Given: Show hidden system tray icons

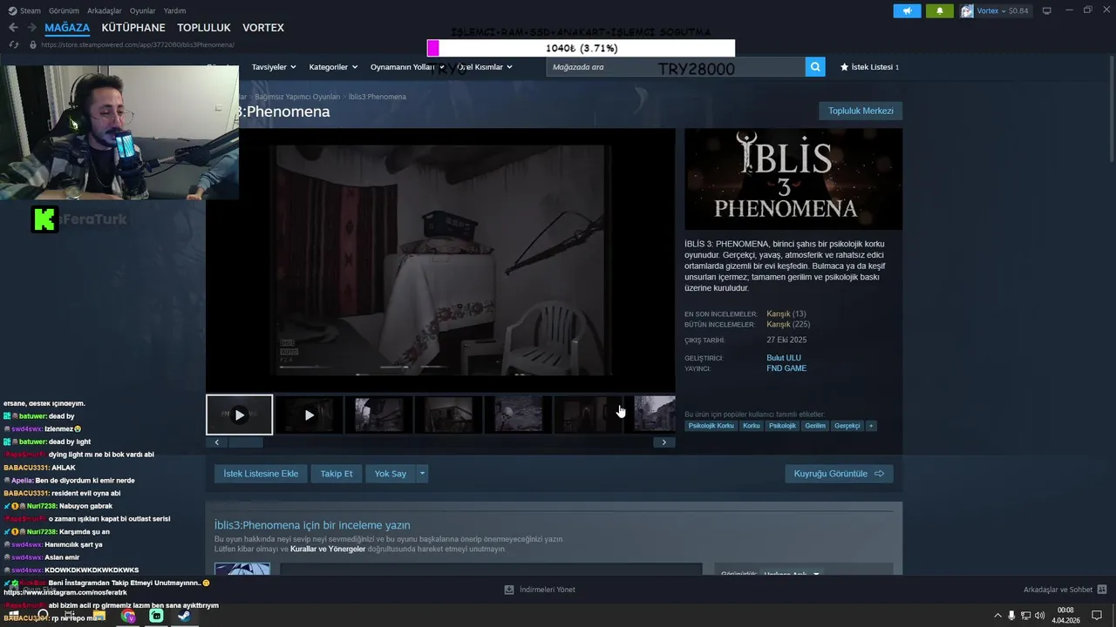Looking at the screenshot, I should (x=997, y=616).
